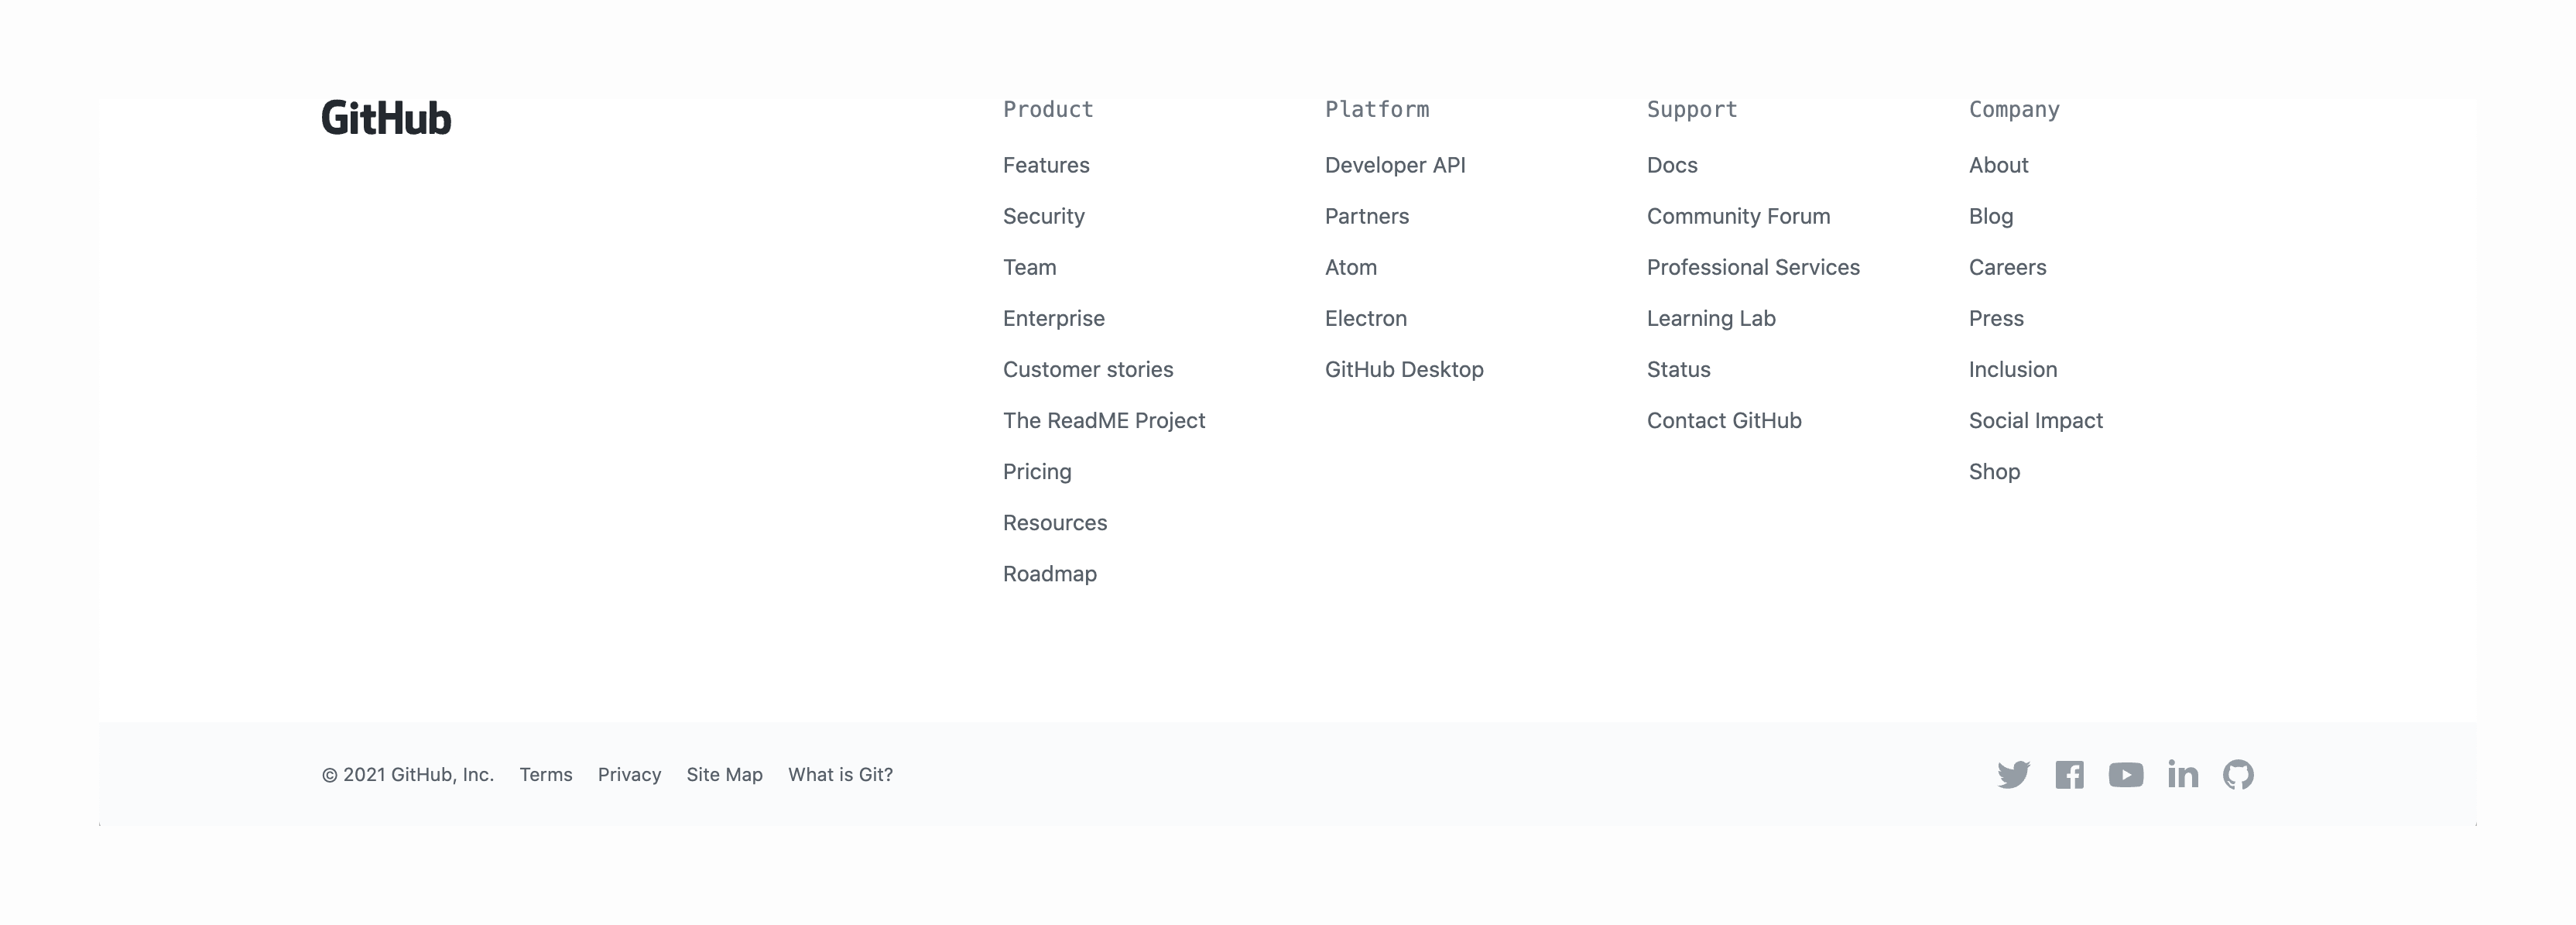
Task: Click the What is Git link
Action: [840, 774]
